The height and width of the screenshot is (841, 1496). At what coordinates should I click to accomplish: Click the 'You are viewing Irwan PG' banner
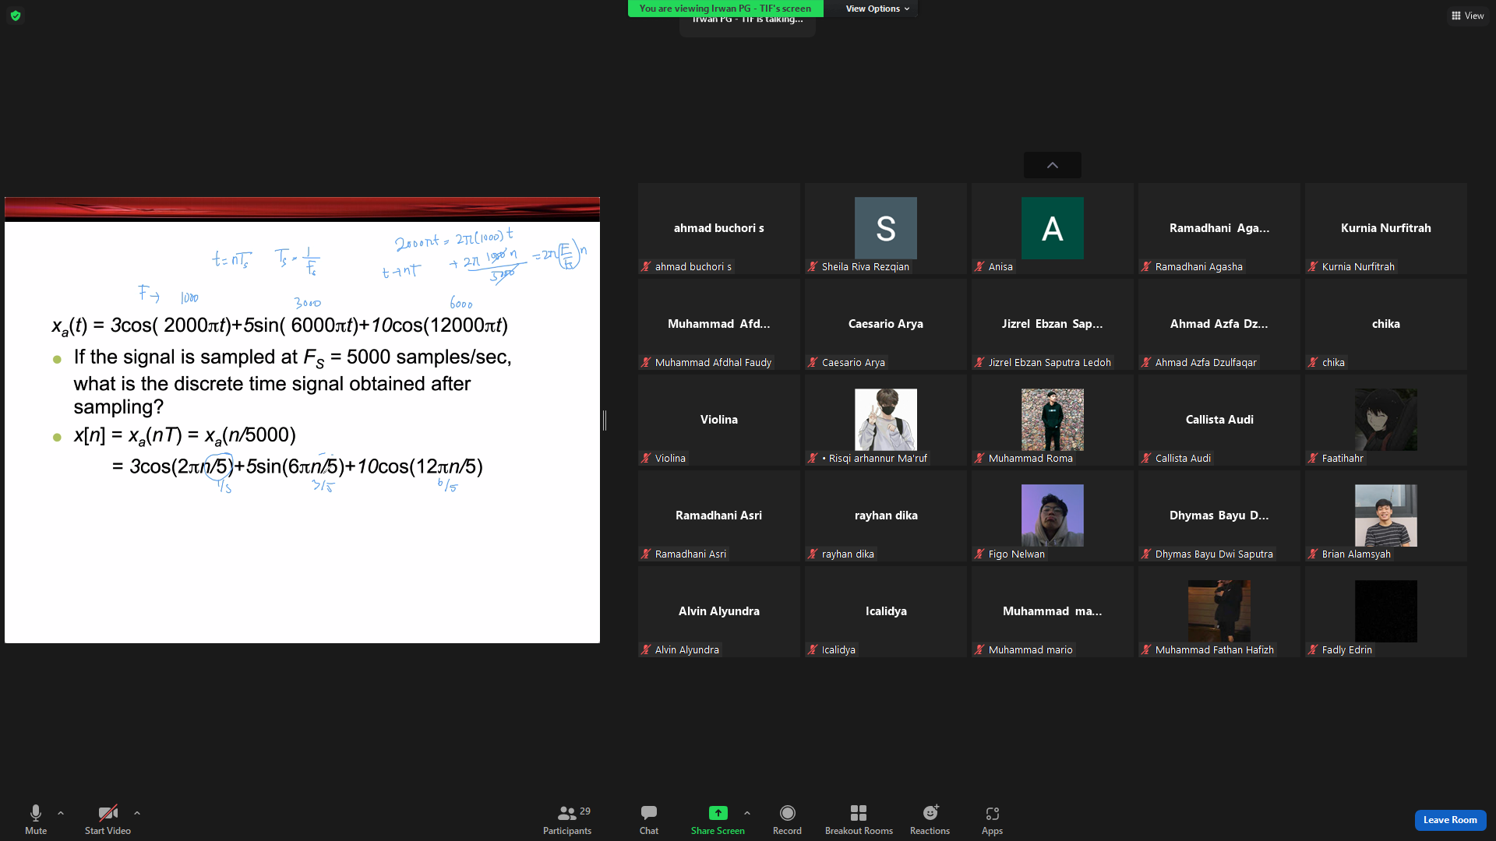tap(725, 9)
